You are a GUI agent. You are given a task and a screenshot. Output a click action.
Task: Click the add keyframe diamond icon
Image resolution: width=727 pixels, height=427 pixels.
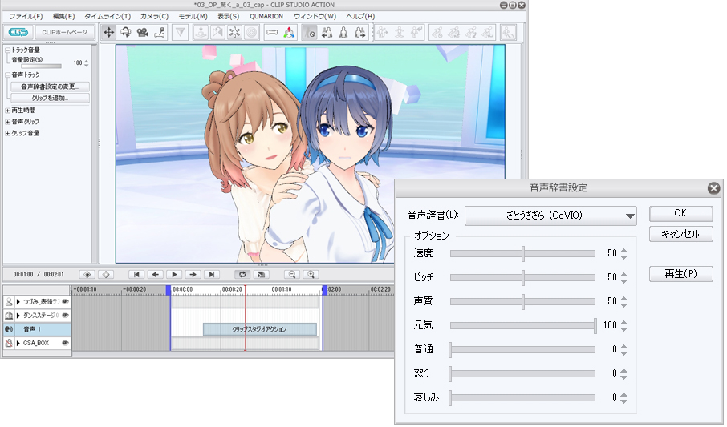coord(87,274)
